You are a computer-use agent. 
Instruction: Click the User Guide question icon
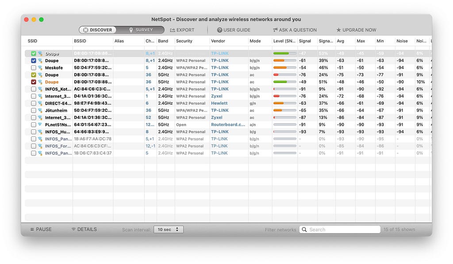pyautogui.click(x=219, y=30)
